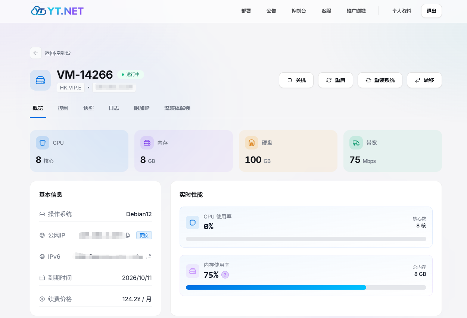
Task: Click the 内存使用率 memory icon
Action: [193, 271]
